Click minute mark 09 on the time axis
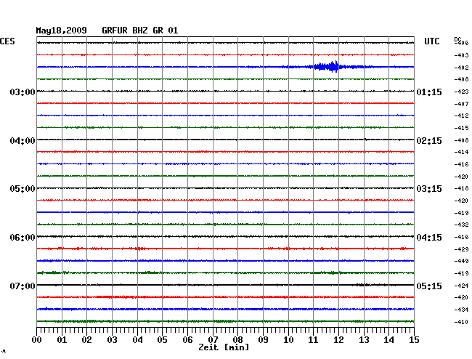472x359 pixels. 263,340
